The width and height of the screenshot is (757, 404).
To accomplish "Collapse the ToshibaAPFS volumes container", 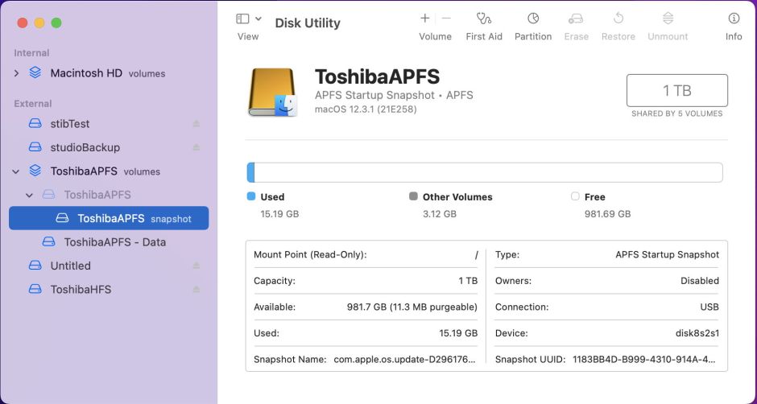I will coord(16,171).
